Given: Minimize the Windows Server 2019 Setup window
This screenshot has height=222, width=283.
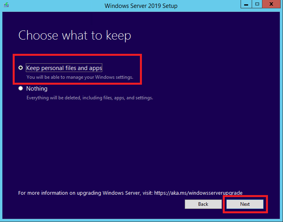Looking at the screenshot, I should tap(246, 4).
